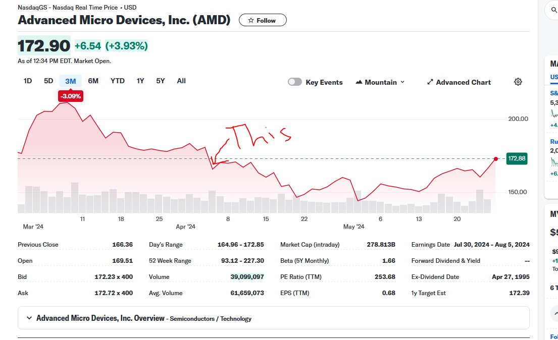The width and height of the screenshot is (558, 340).
Task: Click the PE Ratio (TTM) label
Action: point(300,277)
